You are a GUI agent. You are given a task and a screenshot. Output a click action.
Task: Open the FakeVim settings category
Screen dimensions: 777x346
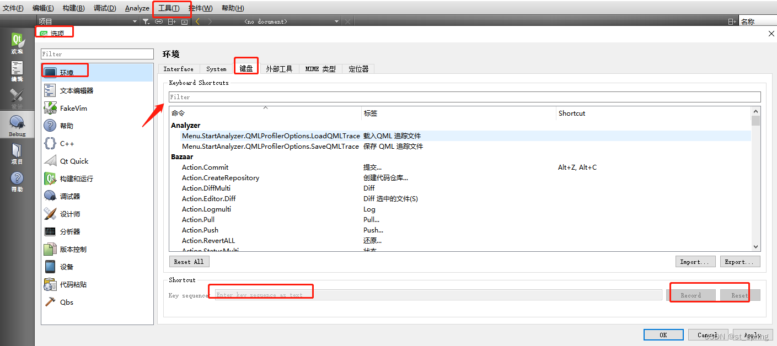(97, 108)
